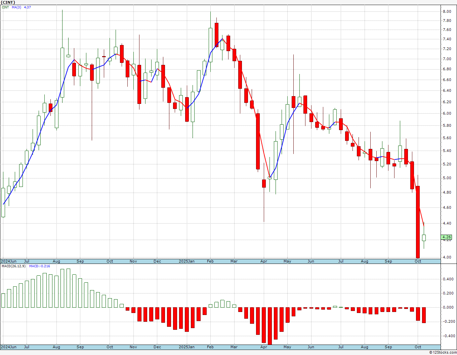Screen dimensions: 457x355
Task: Select the 6.60 price axis label
Action: click(x=447, y=80)
